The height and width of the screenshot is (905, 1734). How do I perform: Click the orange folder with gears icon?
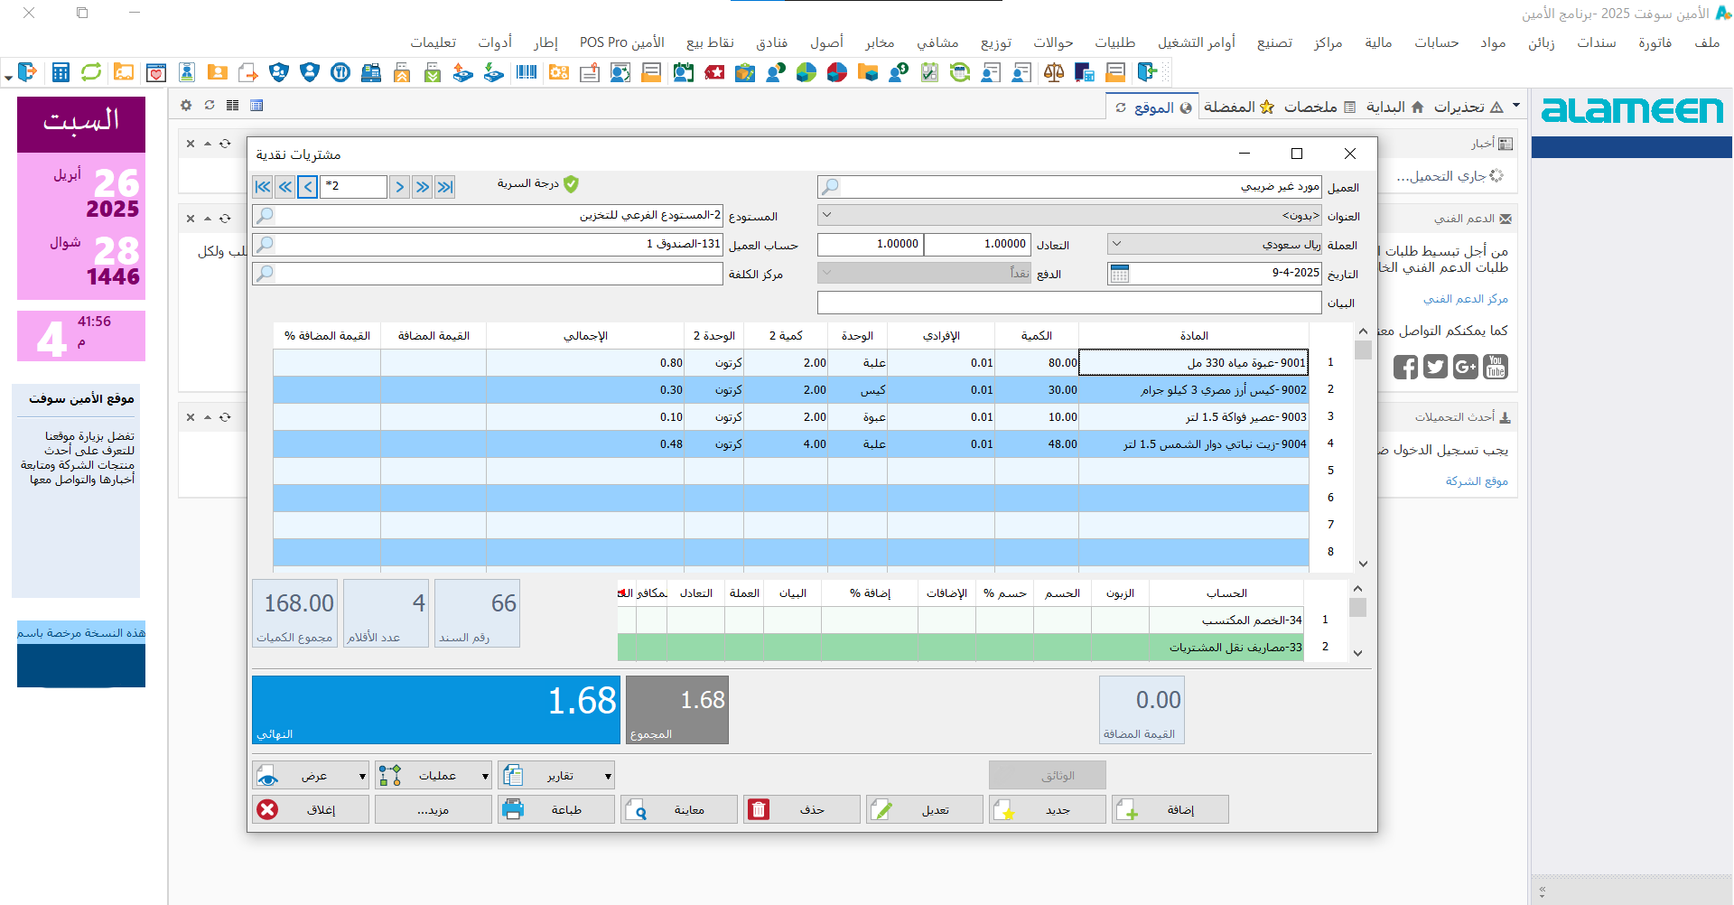pyautogui.click(x=559, y=72)
